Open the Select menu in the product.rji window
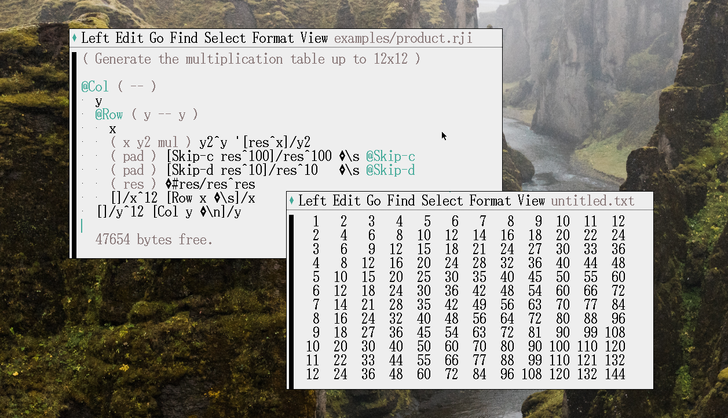Viewport: 728px width, 418px height. pos(225,39)
